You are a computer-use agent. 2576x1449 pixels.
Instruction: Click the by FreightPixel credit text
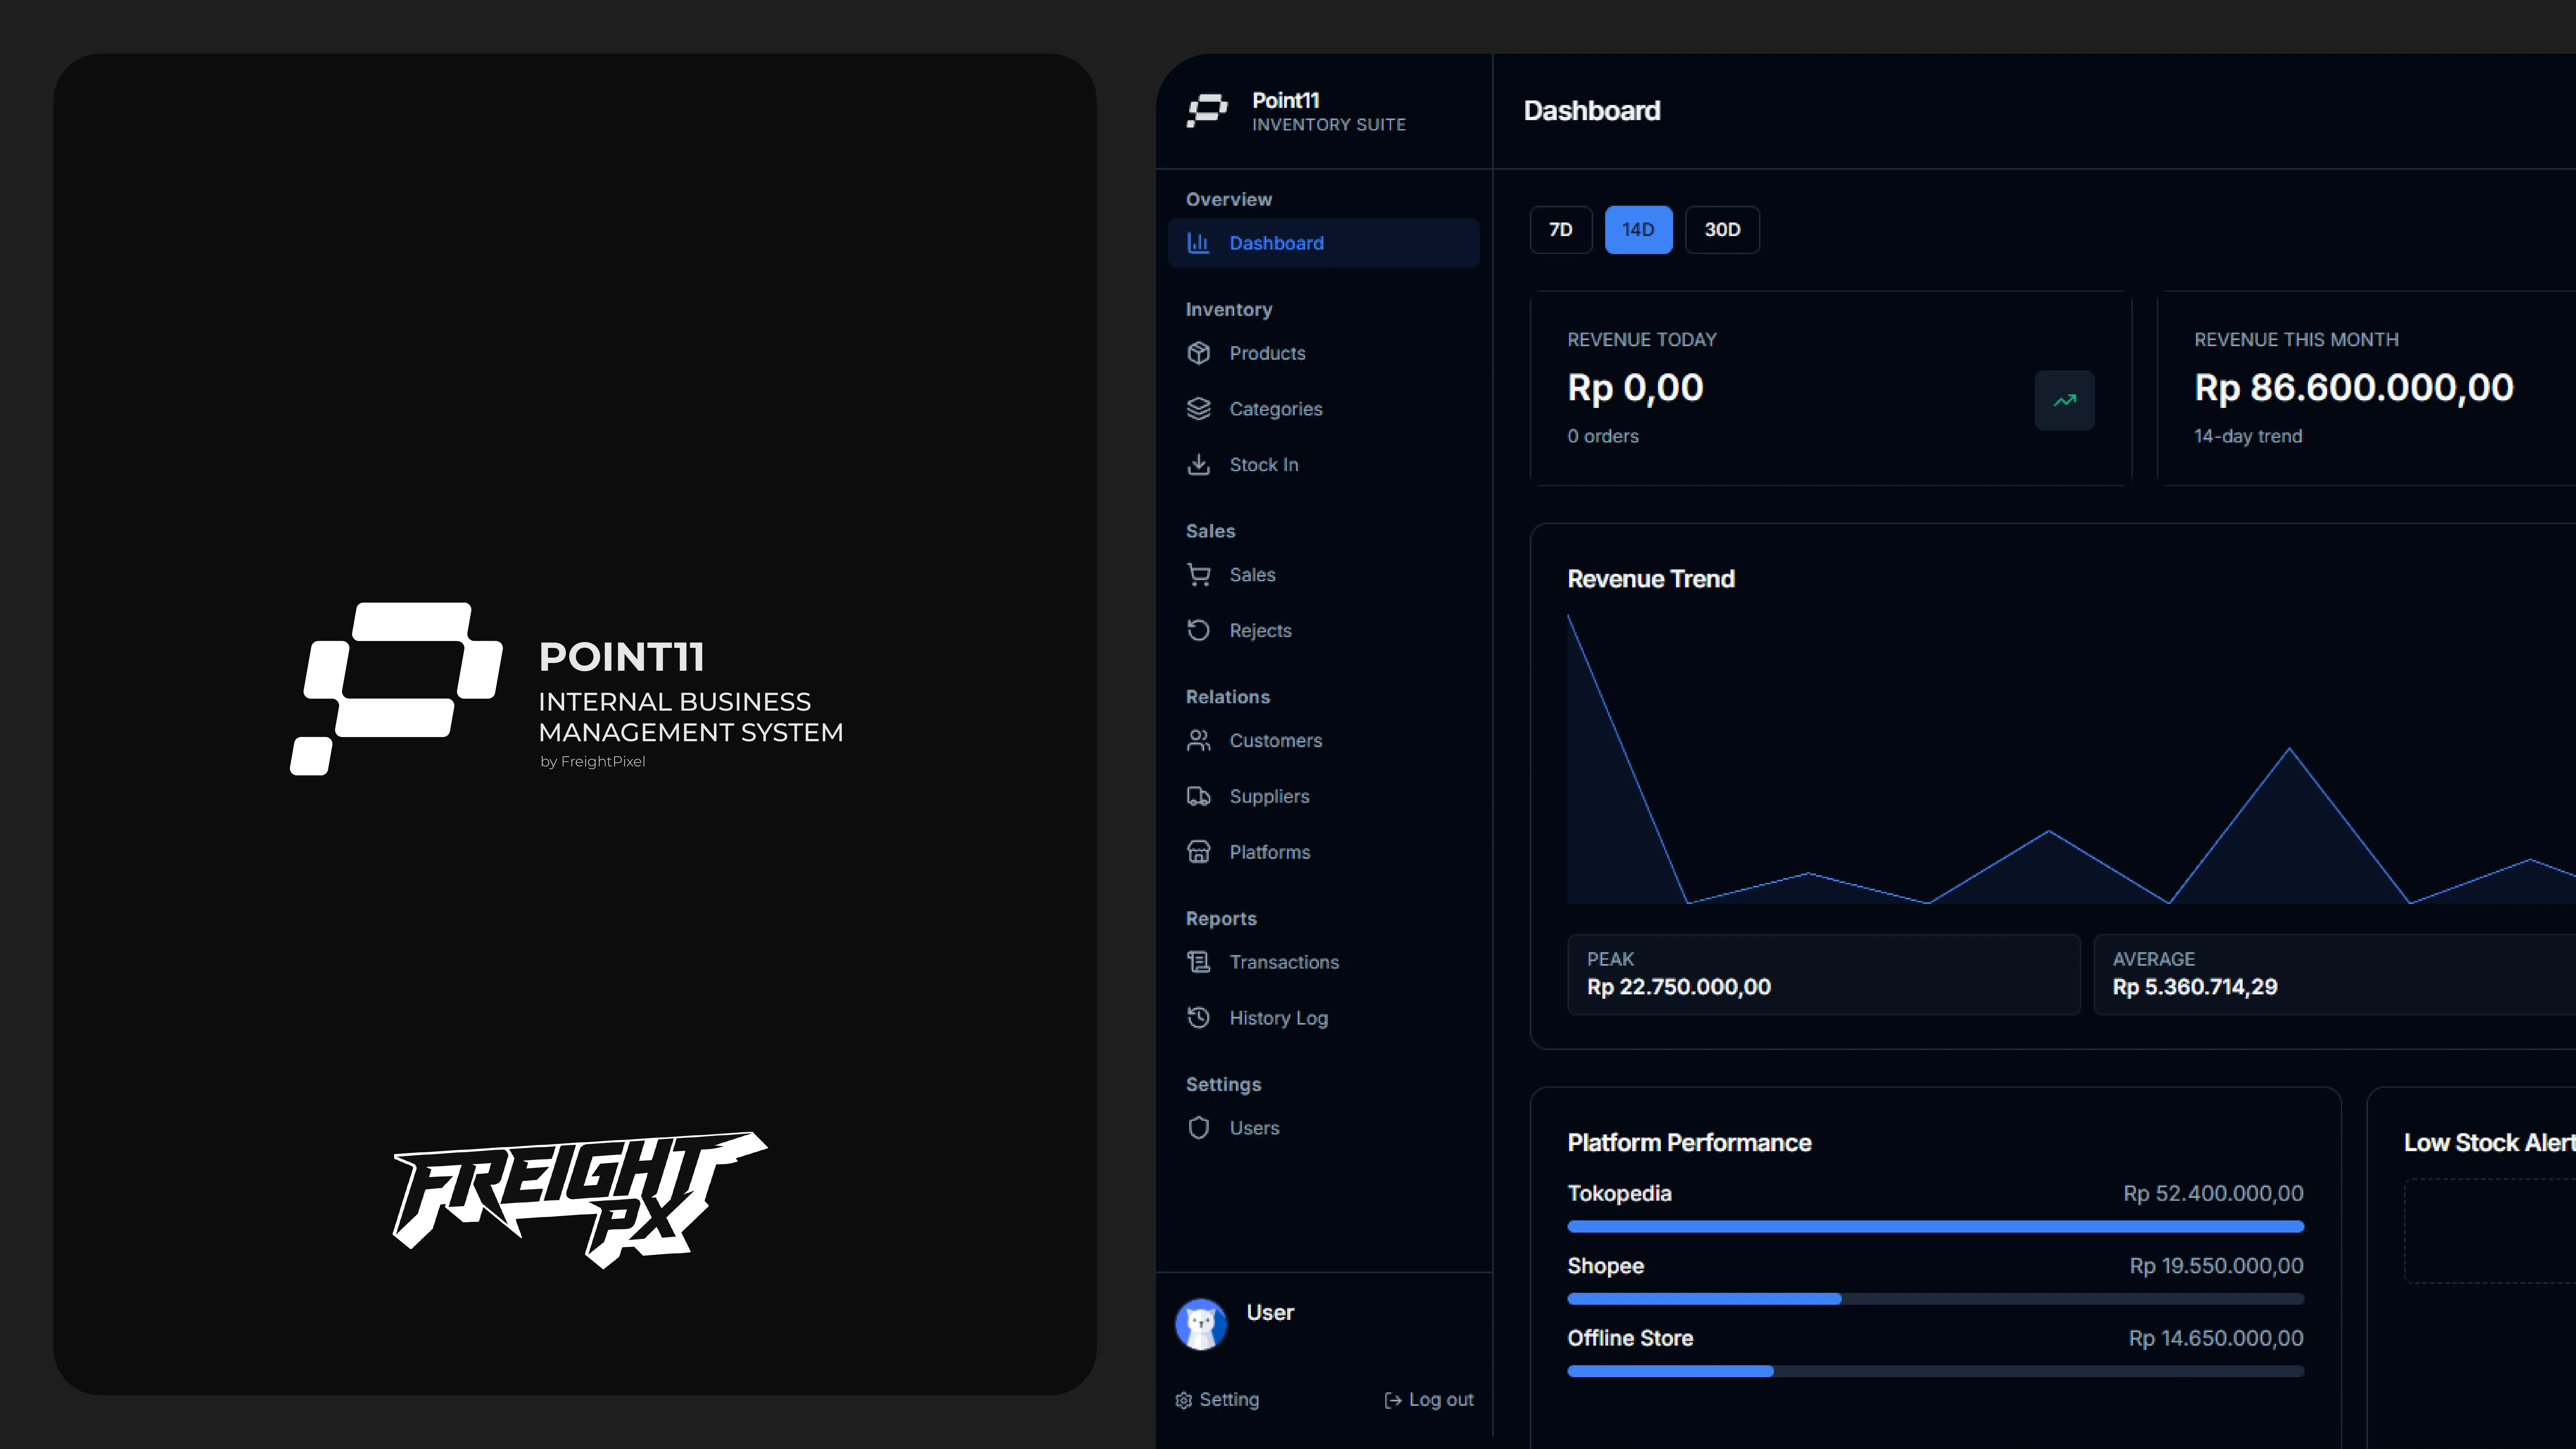tap(593, 762)
